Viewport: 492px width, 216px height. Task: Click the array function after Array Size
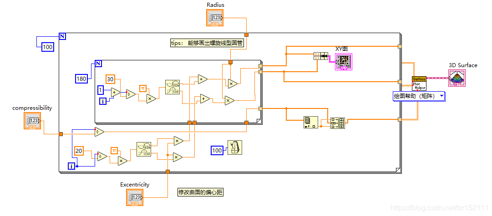tap(338, 123)
